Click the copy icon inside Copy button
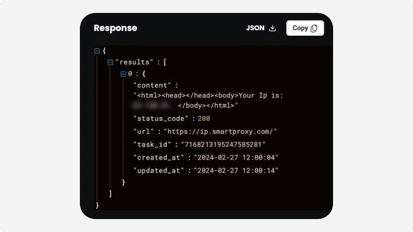Screen dimensions: 413x232 (x=314, y=28)
